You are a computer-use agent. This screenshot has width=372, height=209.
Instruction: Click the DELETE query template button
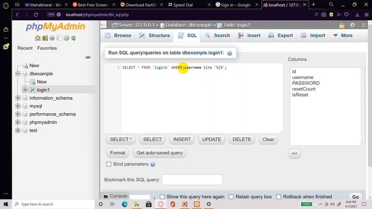tap(242, 139)
